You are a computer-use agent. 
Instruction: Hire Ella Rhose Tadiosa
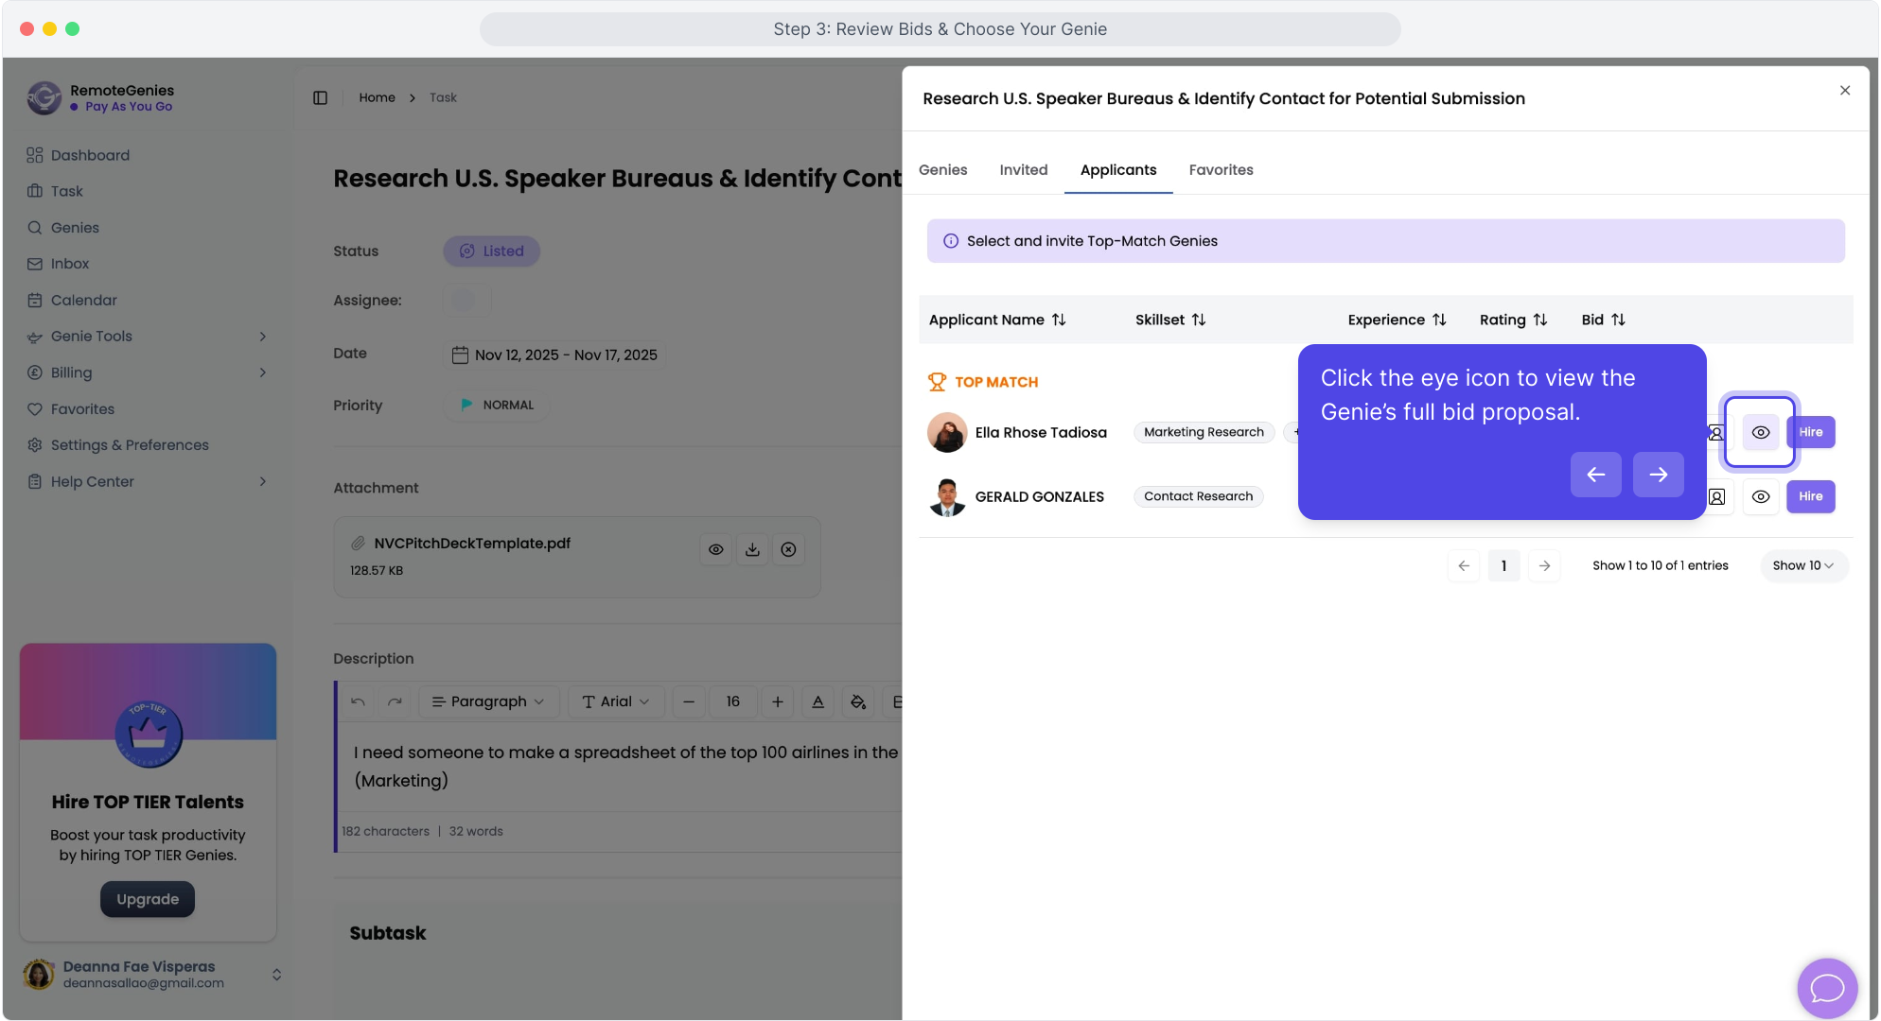point(1810,432)
